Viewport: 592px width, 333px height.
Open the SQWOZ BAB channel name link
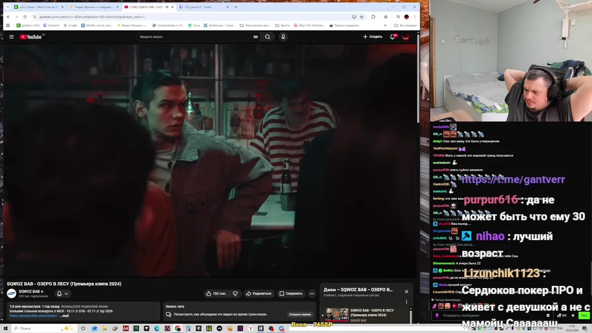click(x=29, y=291)
